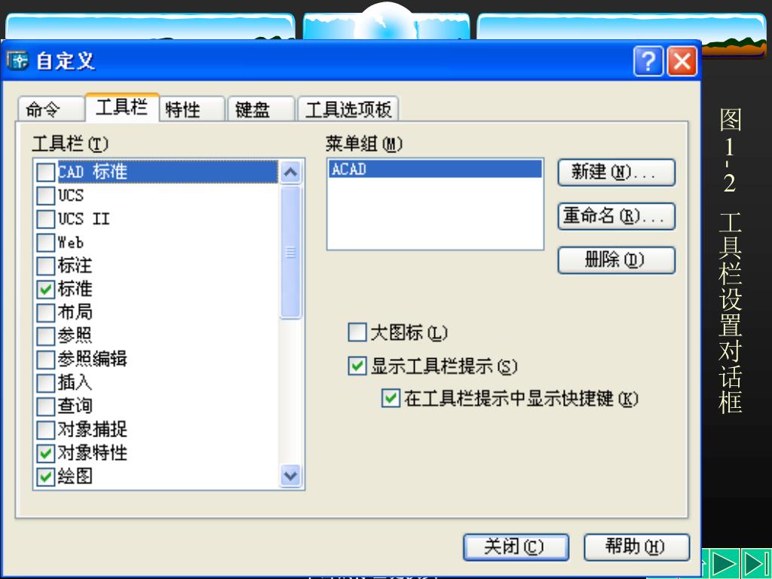Click the 自定义 dialog title icon
Viewport: 772px width, 579px height.
pos(18,60)
